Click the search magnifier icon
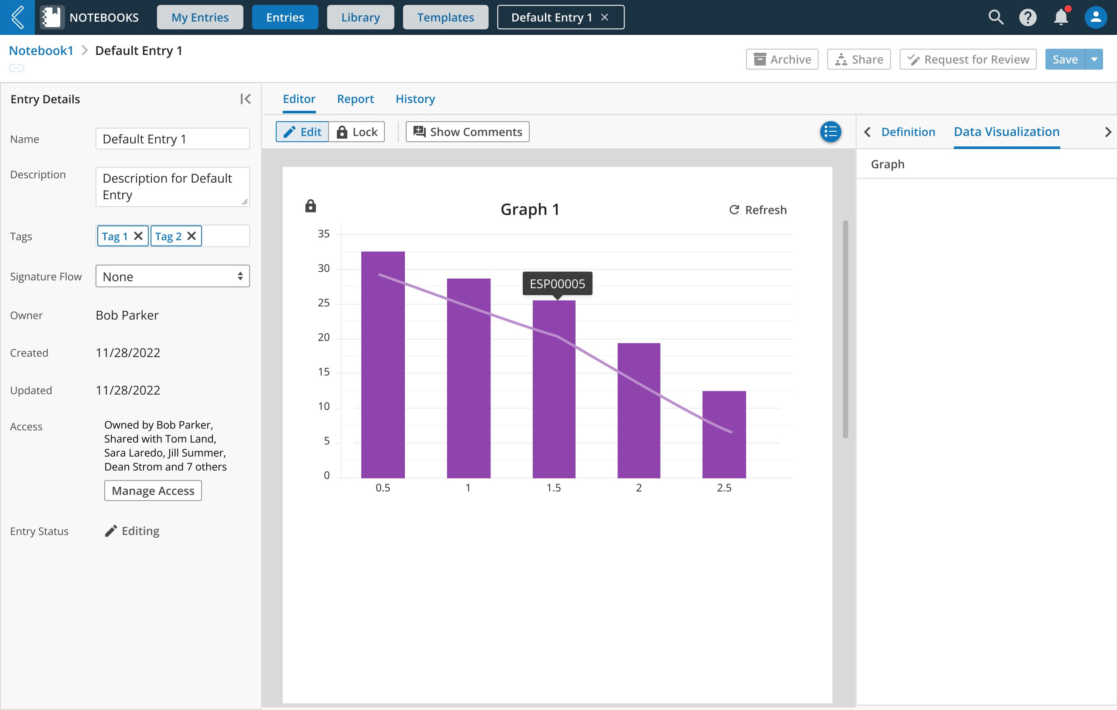Image resolution: width=1117 pixels, height=710 pixels. [x=995, y=17]
